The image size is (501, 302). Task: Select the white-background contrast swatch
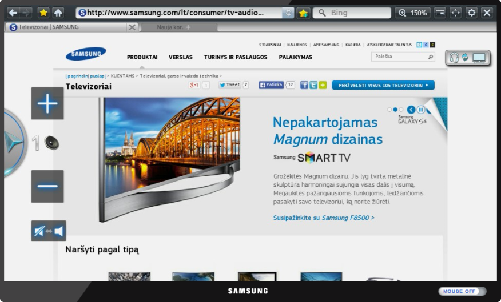point(420,45)
